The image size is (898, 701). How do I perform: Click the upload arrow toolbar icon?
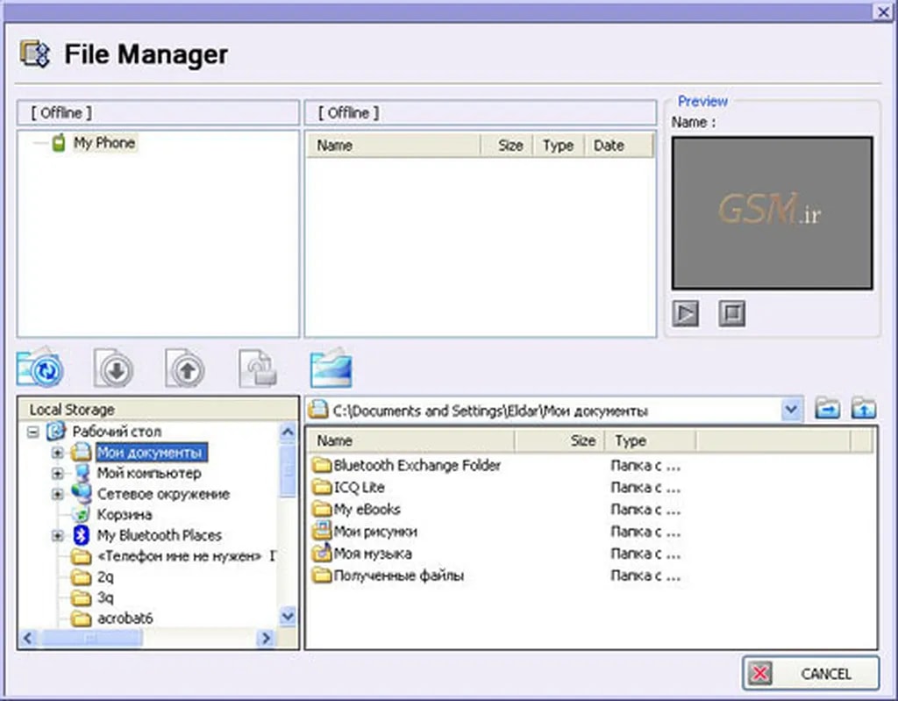(186, 369)
